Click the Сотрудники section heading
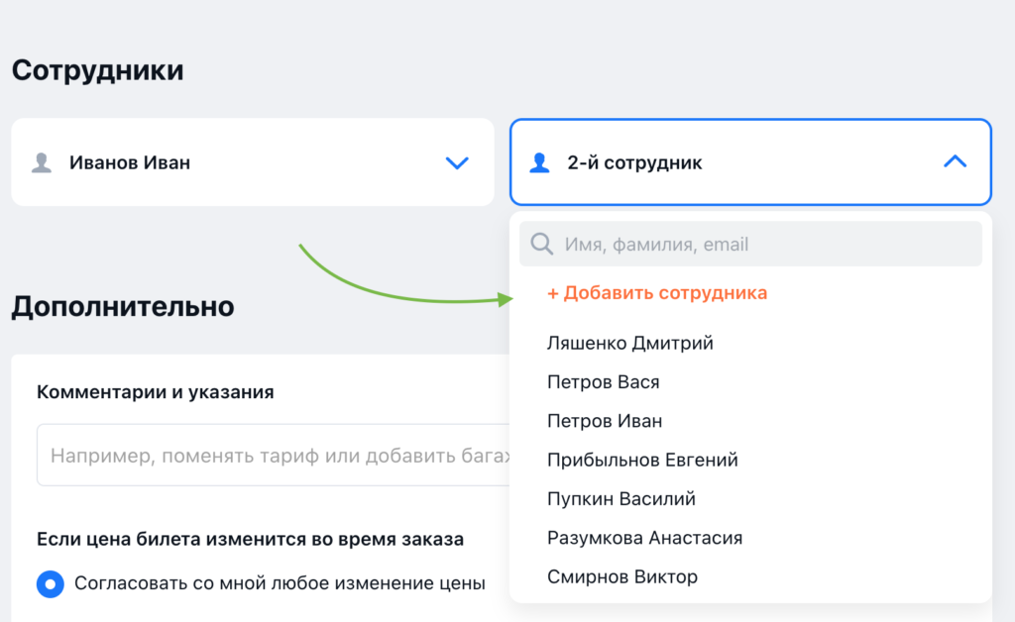Viewport: 1015px width, 622px height. click(96, 69)
